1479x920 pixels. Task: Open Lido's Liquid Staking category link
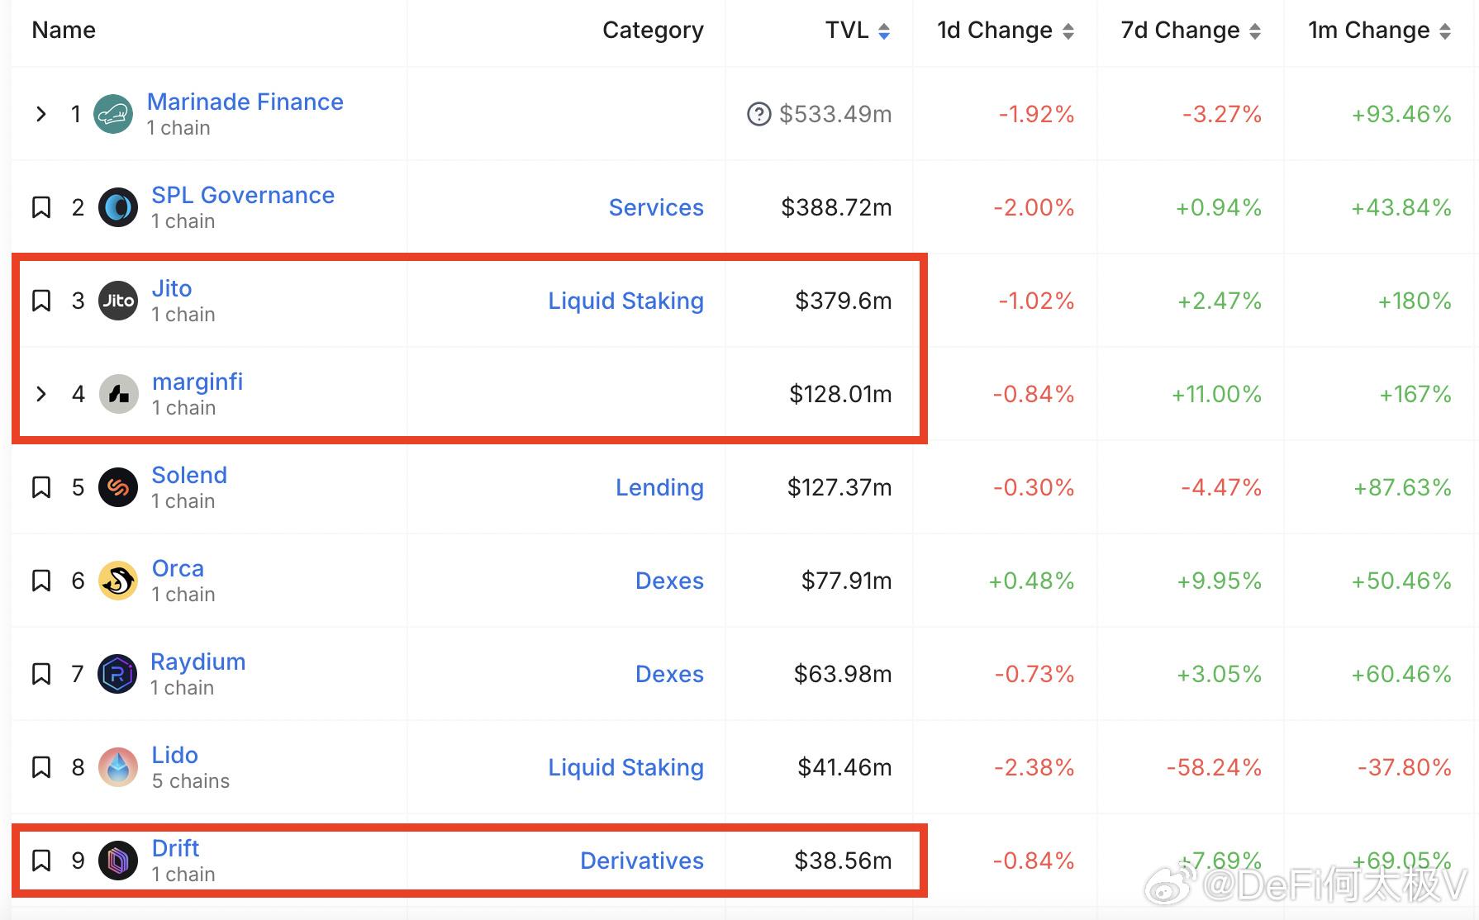point(626,767)
